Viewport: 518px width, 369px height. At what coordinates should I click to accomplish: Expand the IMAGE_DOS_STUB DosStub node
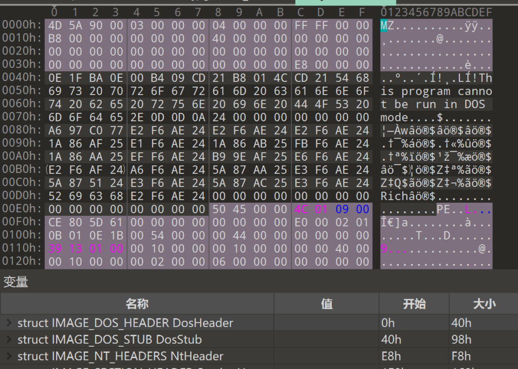pos(9,340)
